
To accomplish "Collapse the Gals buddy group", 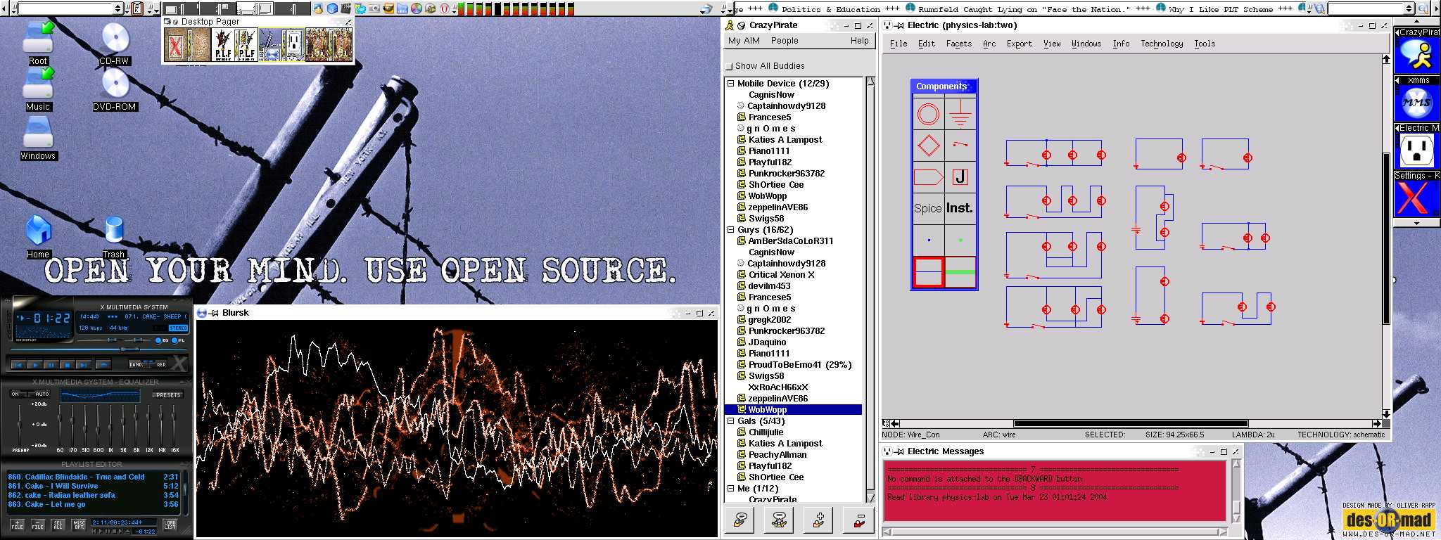I will [x=730, y=421].
